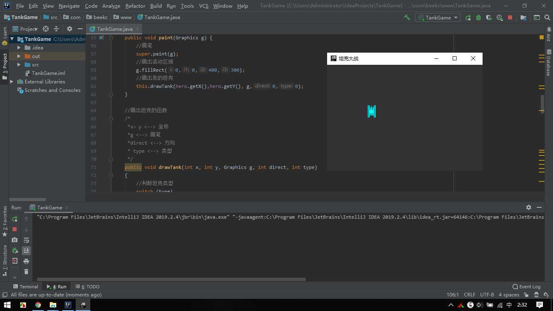The image size is (553, 311).
Task: Click the beekc breadcrumb in navigation bar
Action: [100, 17]
